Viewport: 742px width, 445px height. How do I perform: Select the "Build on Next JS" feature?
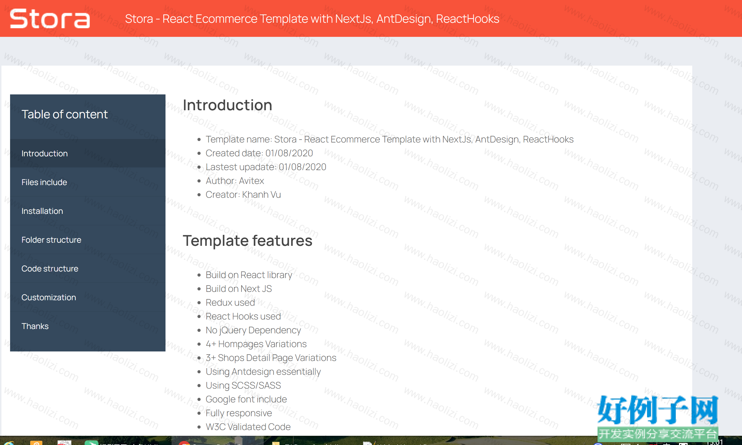pyautogui.click(x=239, y=288)
